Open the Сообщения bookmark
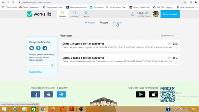Image resolution: width=199 pixels, height=112 pixels. (x=97, y=7)
